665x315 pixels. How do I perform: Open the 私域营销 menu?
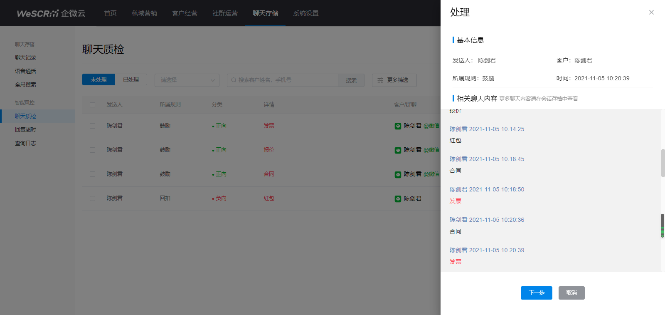click(144, 13)
